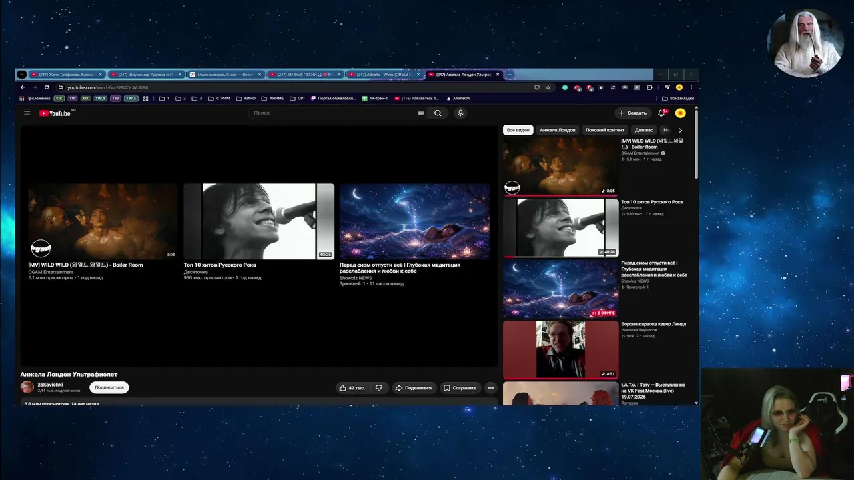The image size is (854, 480).
Task: Open the bookmark folder labeled 3
Action: coord(197,99)
